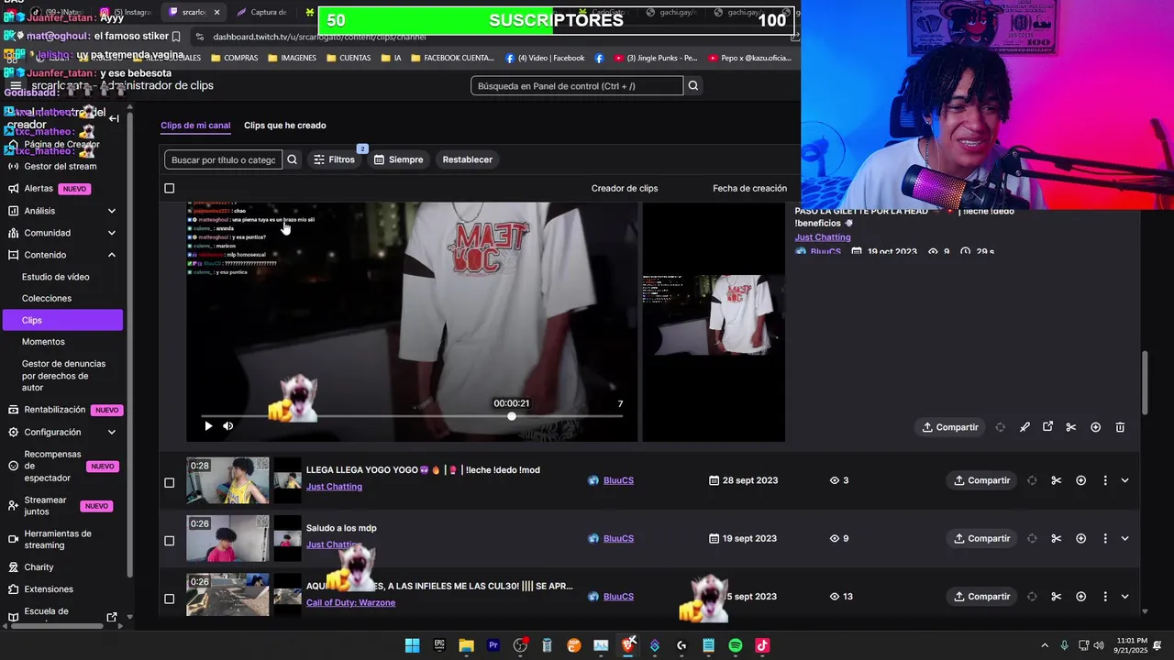Trim the Call of Duty: Warzone clip
Screen dimensions: 1174x660
pos(1057,597)
